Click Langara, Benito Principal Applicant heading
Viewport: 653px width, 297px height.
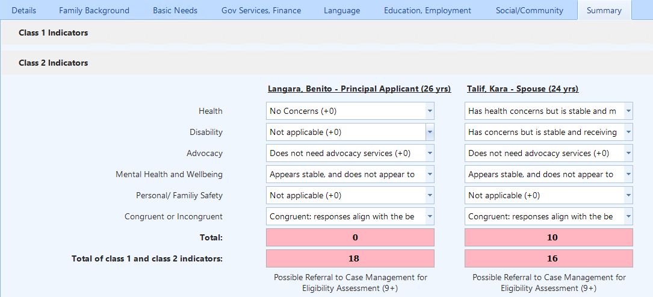359,89
